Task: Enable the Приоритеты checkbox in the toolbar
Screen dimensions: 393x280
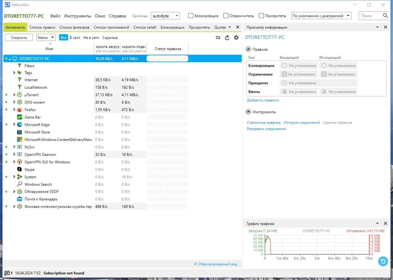Action: point(261,16)
